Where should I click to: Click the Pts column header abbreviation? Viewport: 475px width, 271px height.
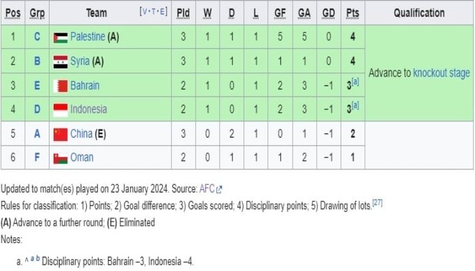353,13
